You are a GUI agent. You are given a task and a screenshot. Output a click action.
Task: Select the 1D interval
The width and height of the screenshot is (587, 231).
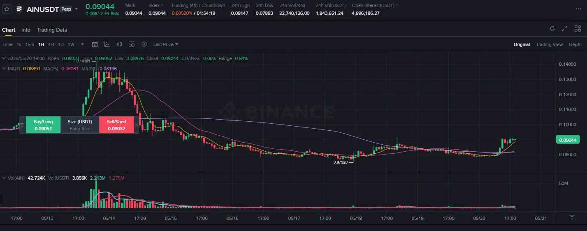point(61,44)
